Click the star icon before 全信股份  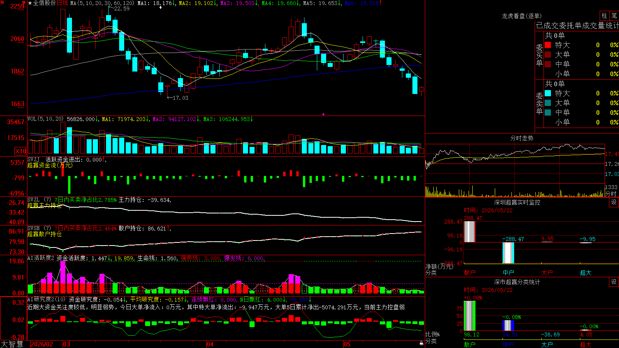tap(30, 3)
